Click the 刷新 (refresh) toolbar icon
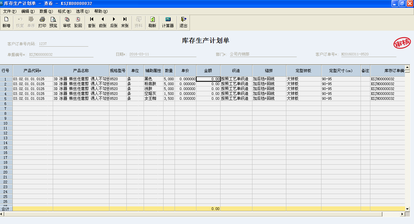The width and height of the screenshot is (414, 224). 152,22
